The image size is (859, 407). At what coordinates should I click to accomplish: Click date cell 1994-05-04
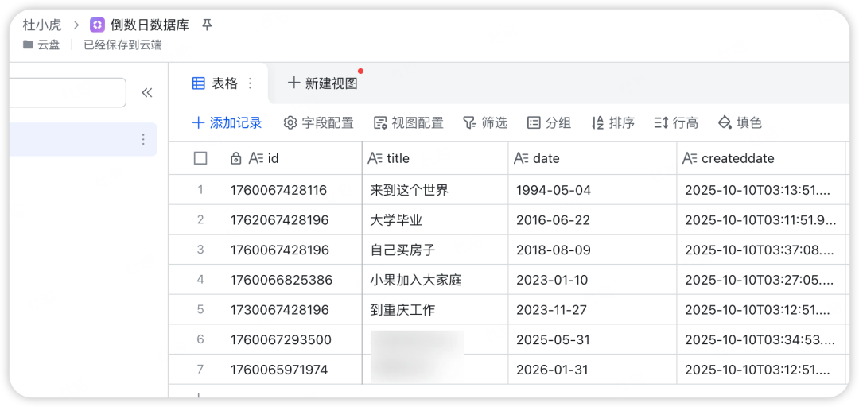(593, 190)
